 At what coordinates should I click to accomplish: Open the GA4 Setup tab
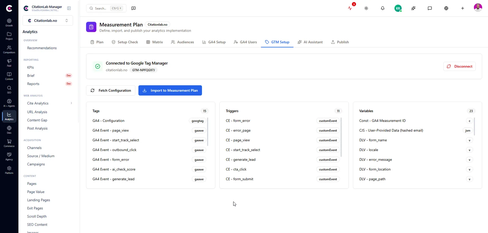(x=214, y=42)
